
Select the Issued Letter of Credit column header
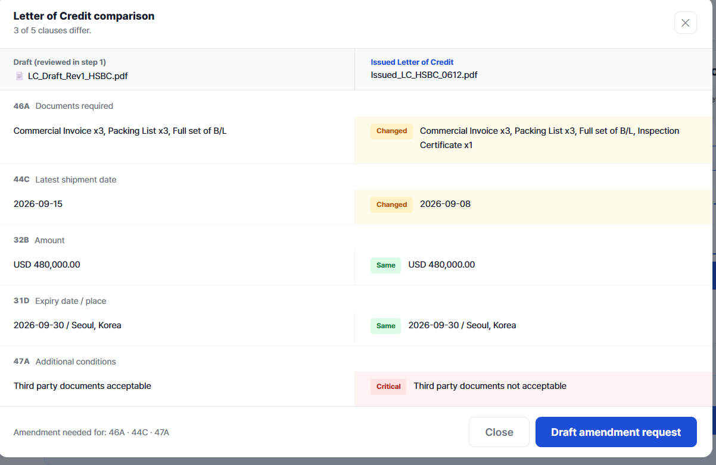pos(412,62)
